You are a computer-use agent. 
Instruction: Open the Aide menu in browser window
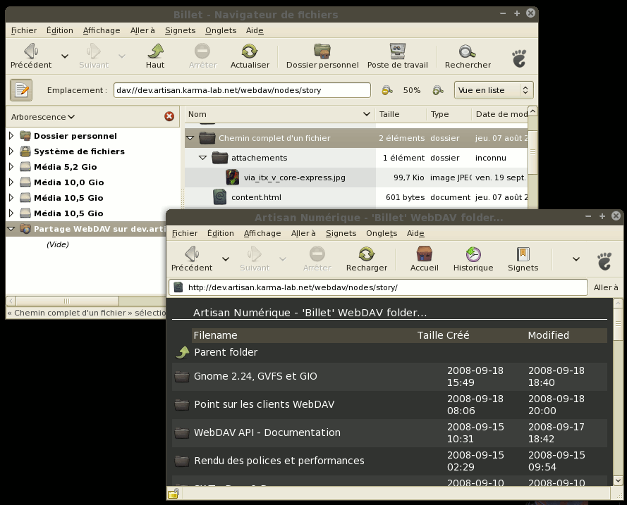[415, 233]
